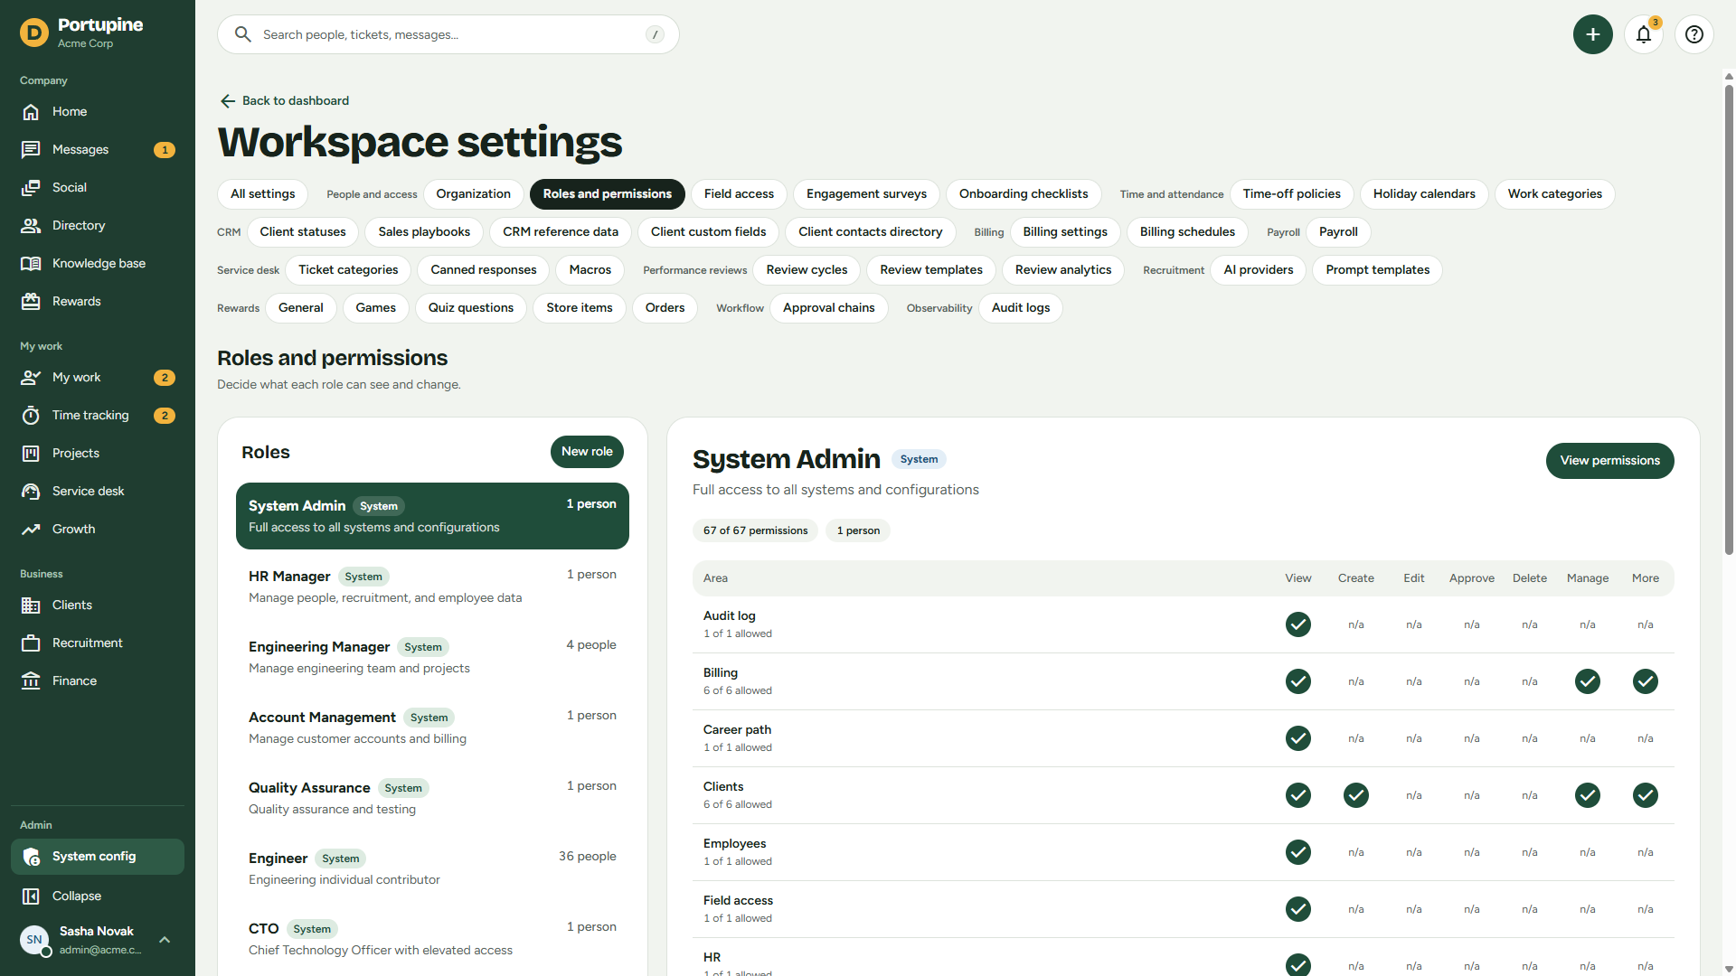This screenshot has height=976, width=1736.
Task: Open the Approval chains tab
Action: click(x=829, y=308)
